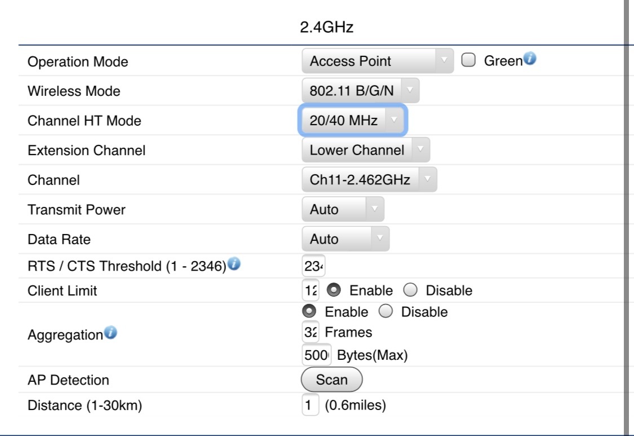
Task: Open the Wireless Mode dropdown
Action: (360, 90)
